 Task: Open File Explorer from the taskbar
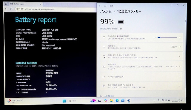[x=111, y=101]
